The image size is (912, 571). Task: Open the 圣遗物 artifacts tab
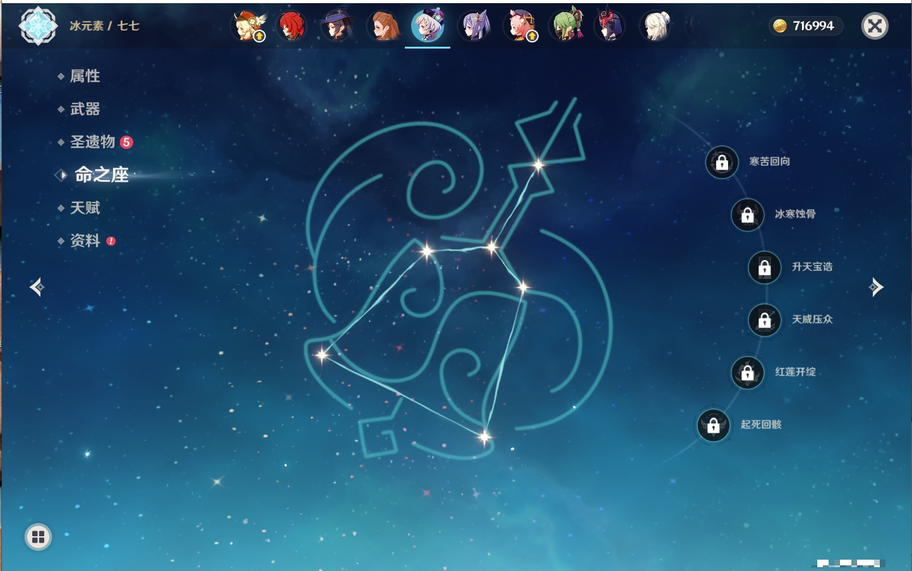[92, 142]
